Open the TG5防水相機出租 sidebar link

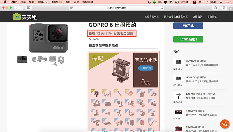tap(195, 111)
